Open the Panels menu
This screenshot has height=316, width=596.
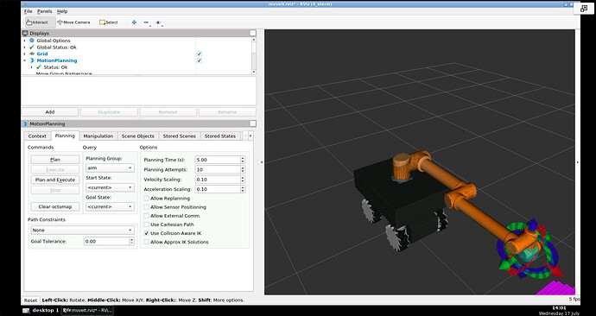coord(44,11)
